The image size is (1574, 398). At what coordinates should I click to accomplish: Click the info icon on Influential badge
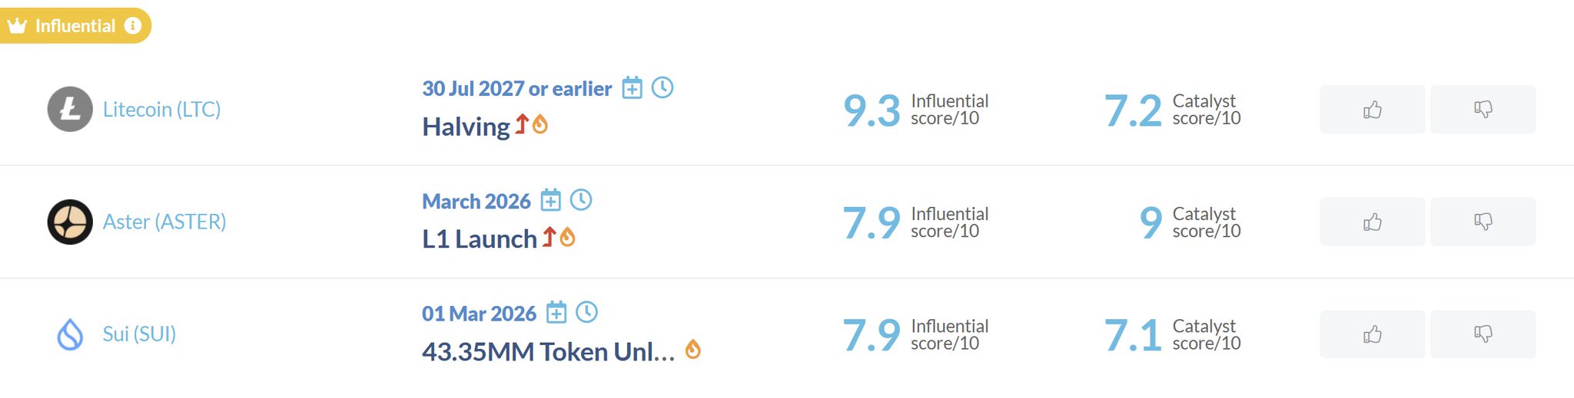133,25
